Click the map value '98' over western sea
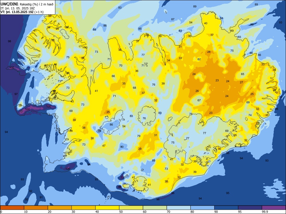The height and width of the screenshot is (214, 286). pos(9,41)
